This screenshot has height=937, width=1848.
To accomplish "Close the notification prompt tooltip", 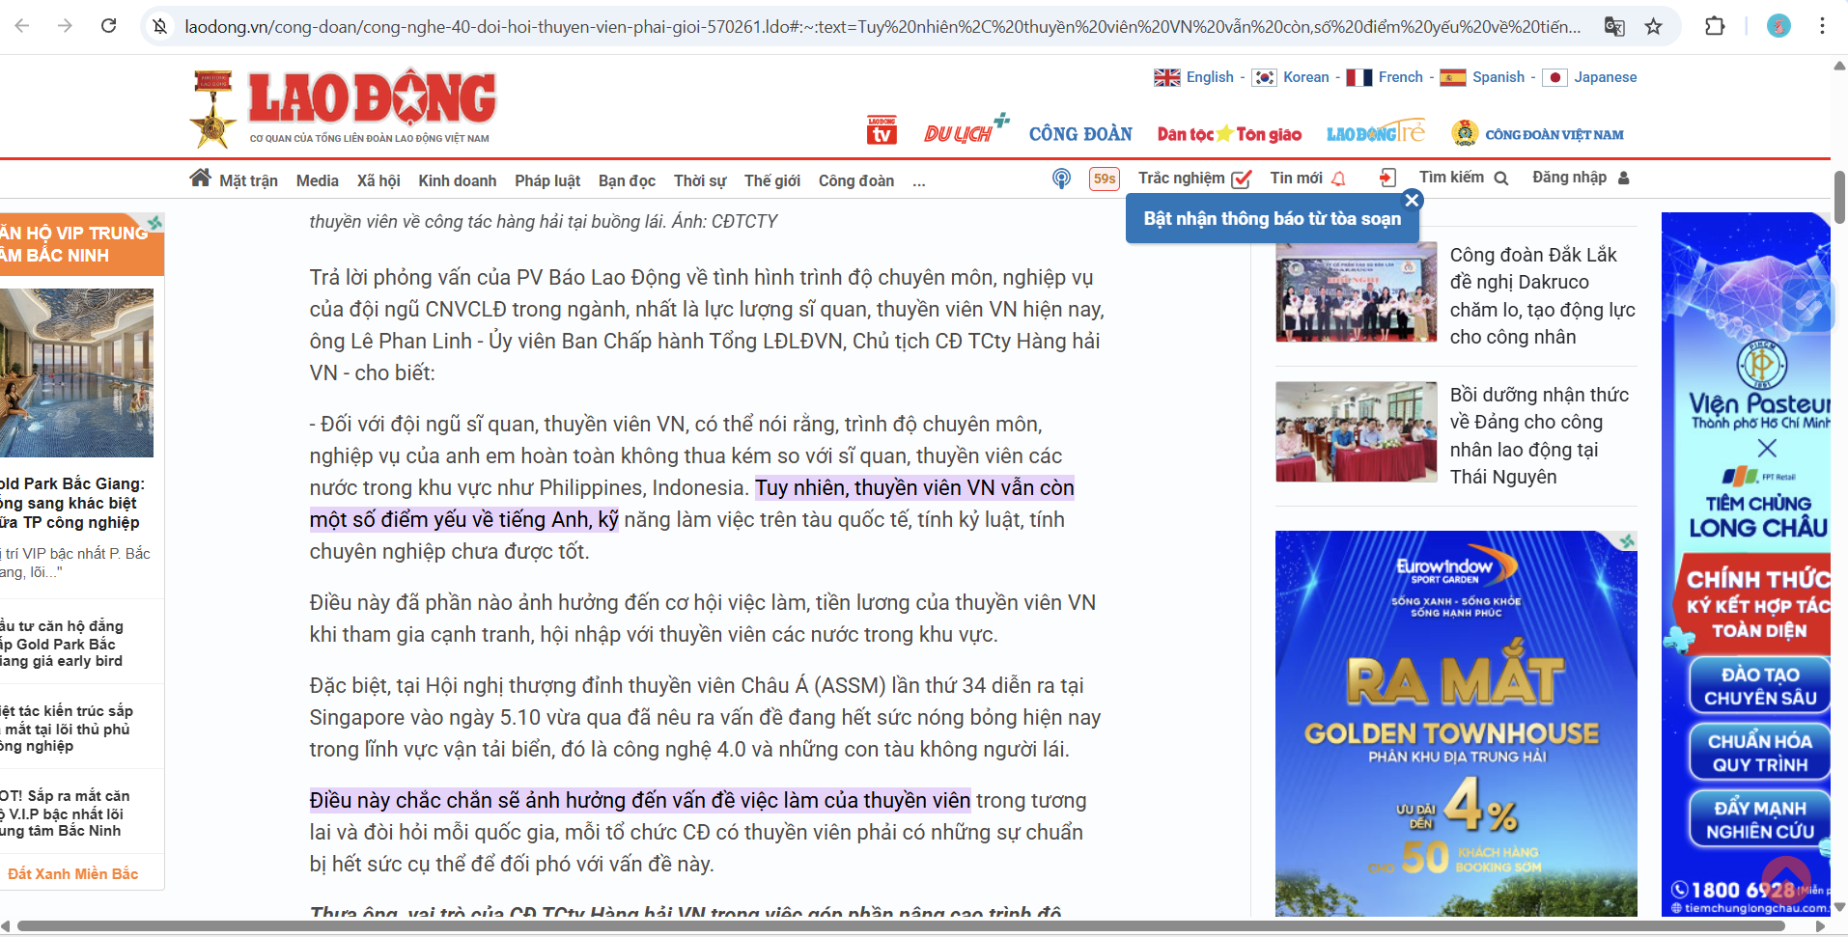I will click(x=1412, y=200).
